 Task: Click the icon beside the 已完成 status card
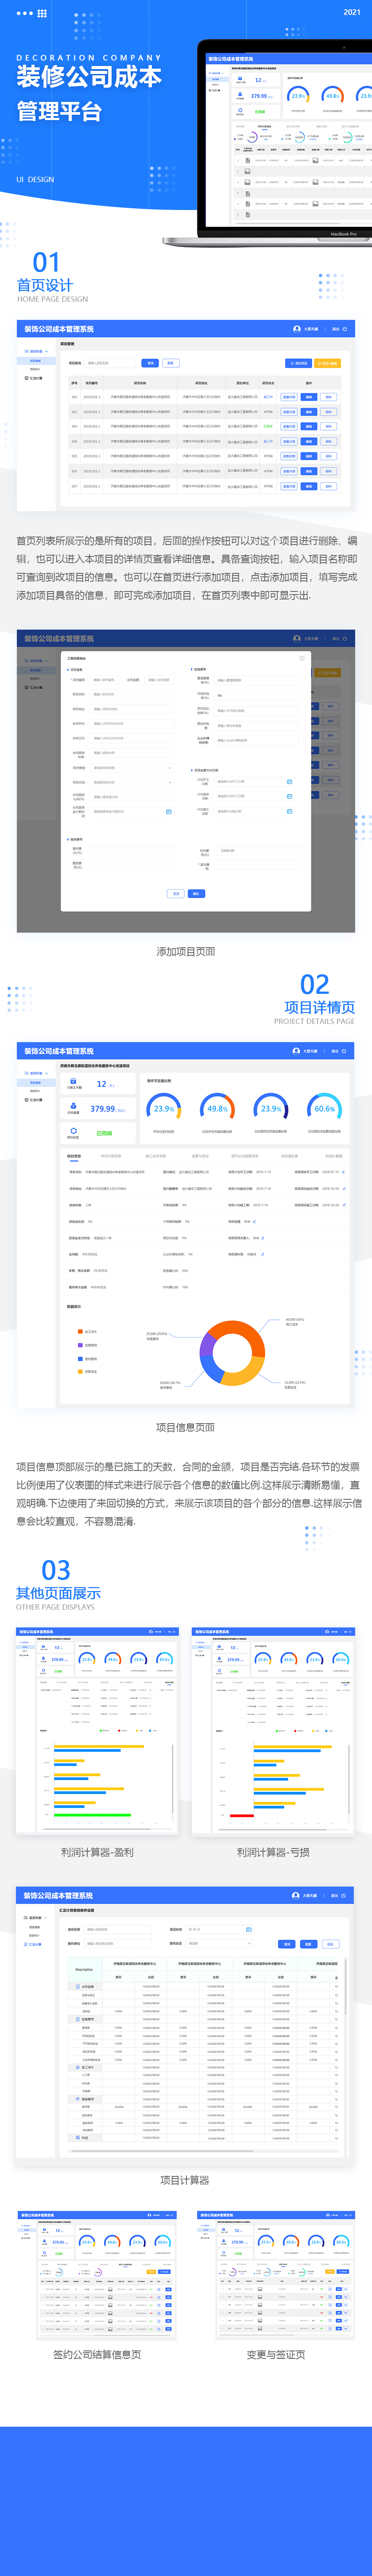[73, 1131]
